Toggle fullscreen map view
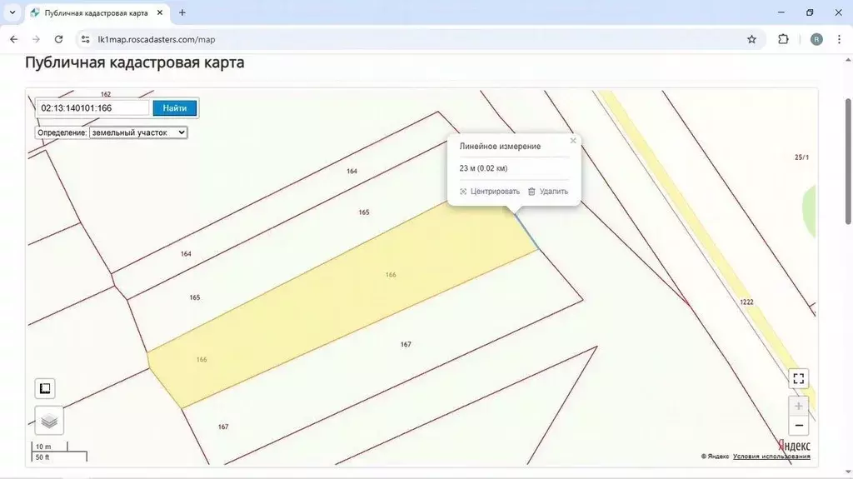 [x=798, y=378]
